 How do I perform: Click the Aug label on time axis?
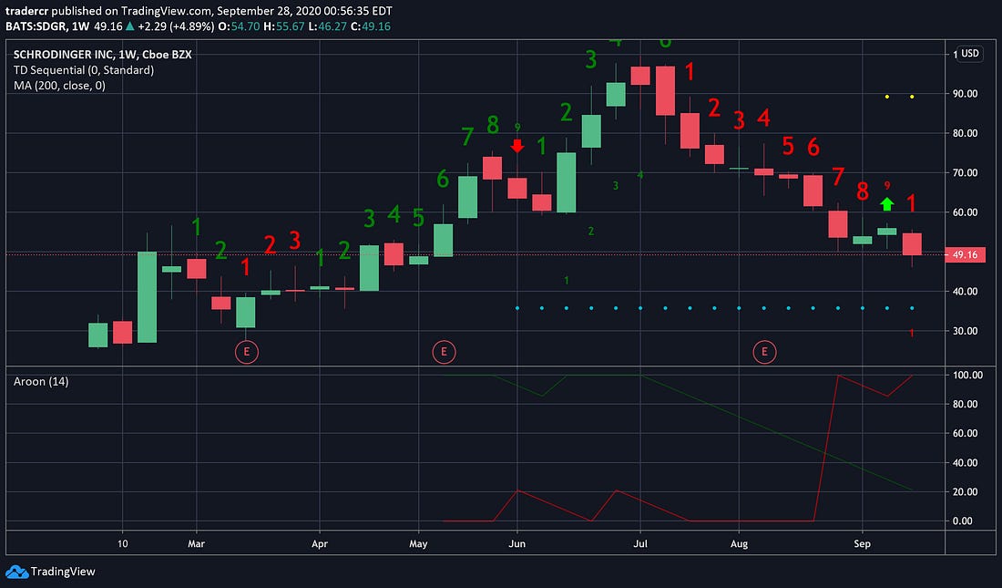tap(740, 544)
